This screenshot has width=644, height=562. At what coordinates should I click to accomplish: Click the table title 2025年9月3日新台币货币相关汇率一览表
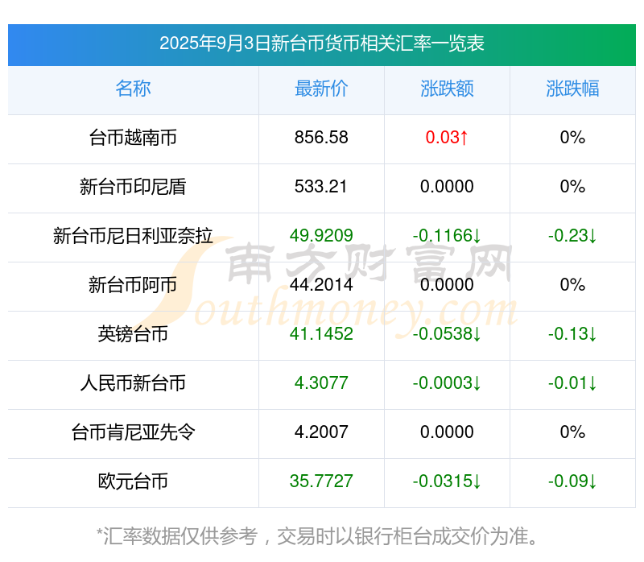tap(321, 43)
